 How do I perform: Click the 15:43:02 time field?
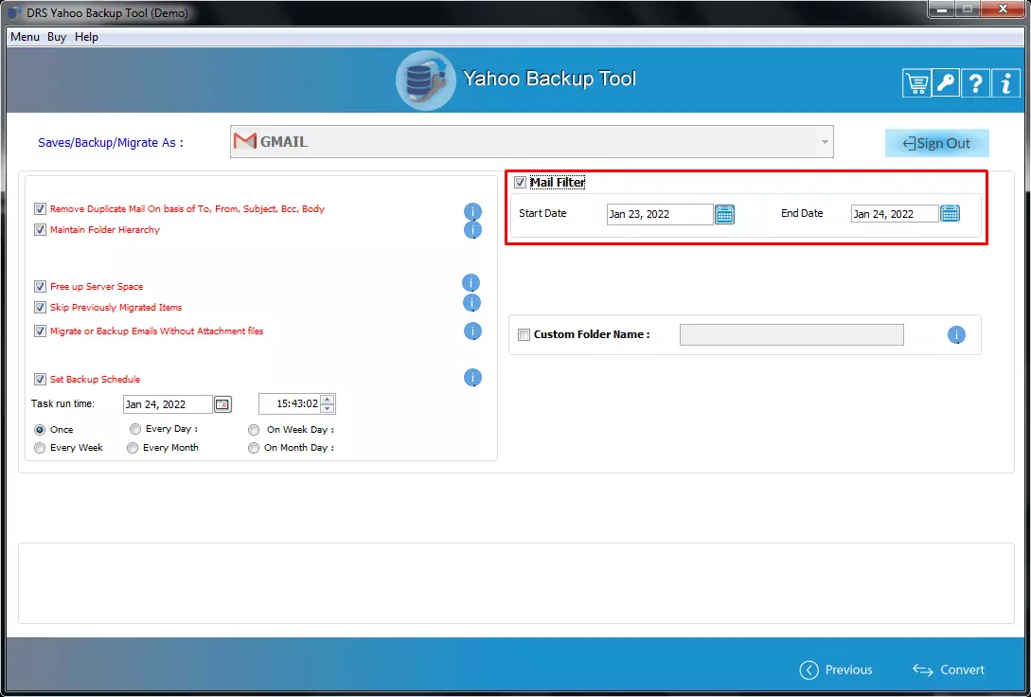point(290,403)
